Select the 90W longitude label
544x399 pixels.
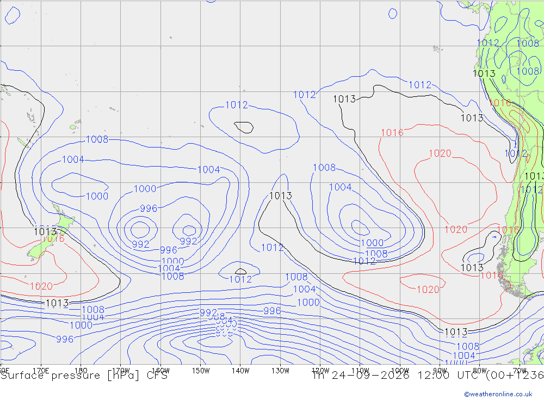[440, 371]
